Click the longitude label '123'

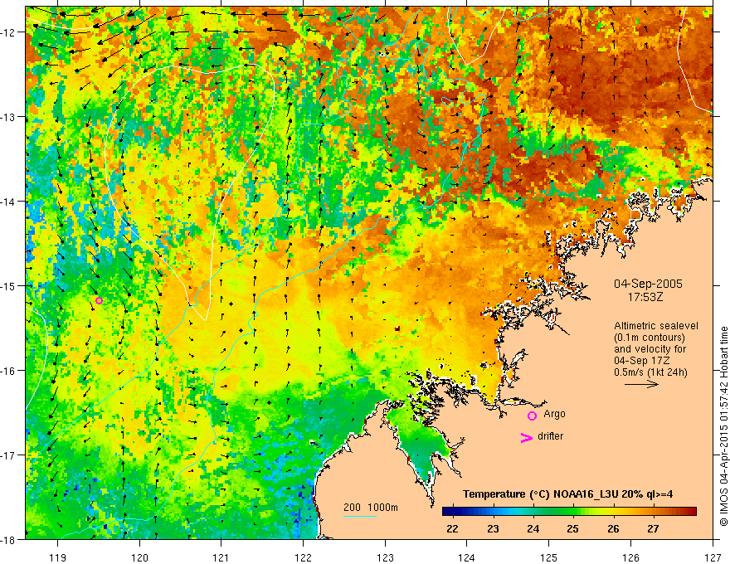[x=385, y=557]
